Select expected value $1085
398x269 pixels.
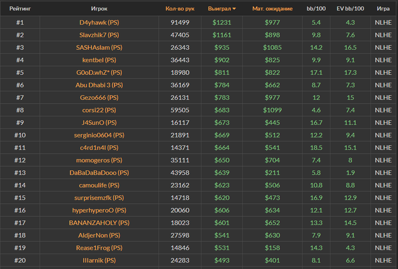pyautogui.click(x=272, y=47)
